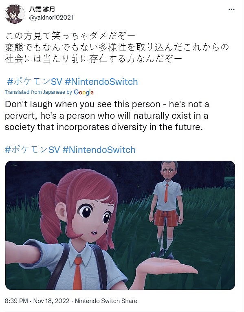The height and width of the screenshot is (312, 244).
Task: Click the 8:39 PM · Nov 18, 2022 timestamp
Action: pos(37,301)
